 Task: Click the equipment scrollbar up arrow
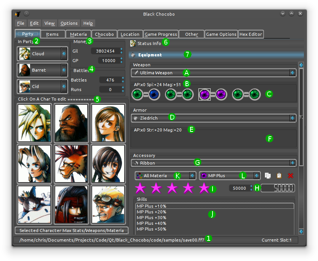coord(301,65)
